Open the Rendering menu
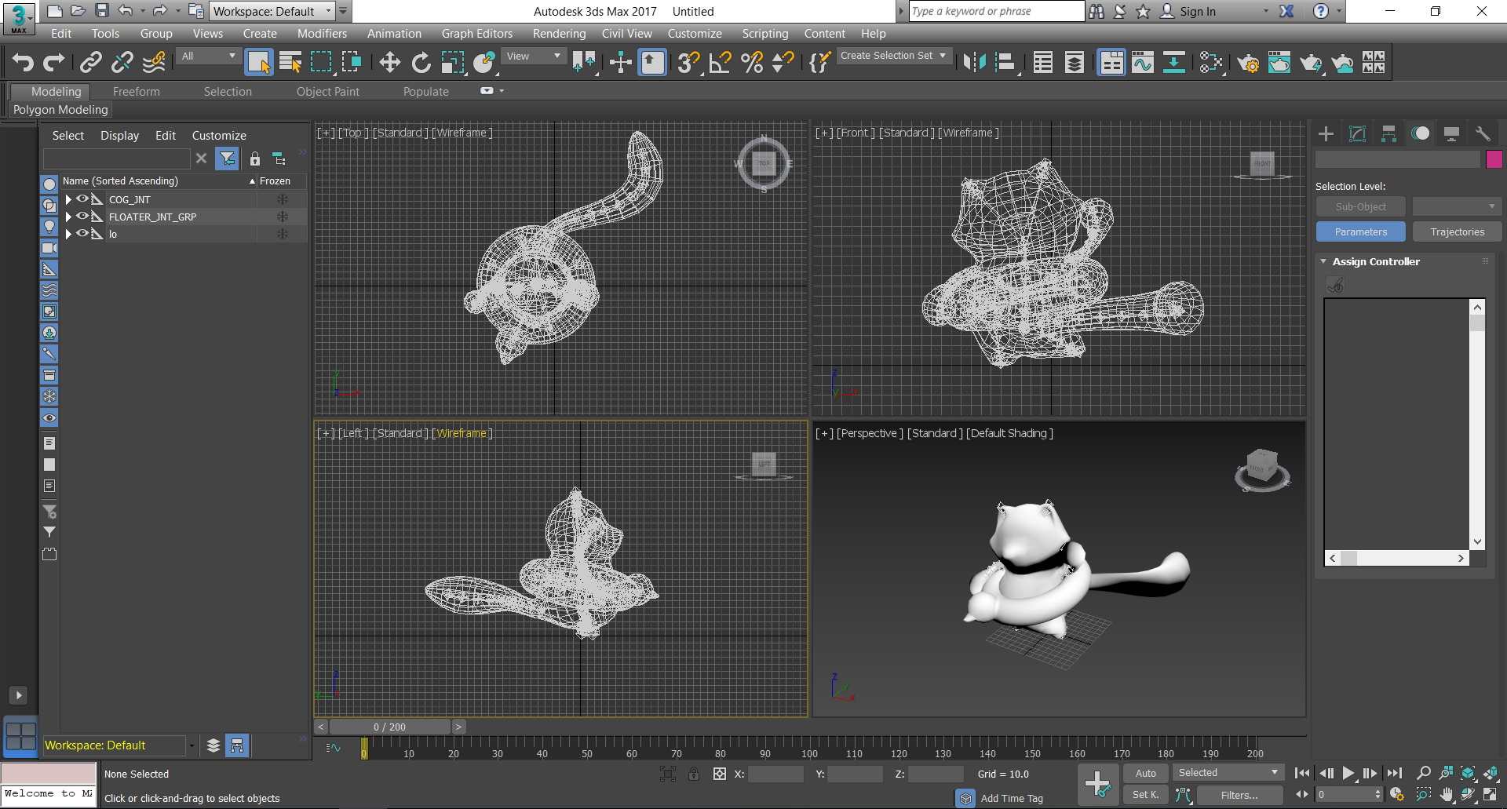The height and width of the screenshot is (809, 1507). [559, 33]
